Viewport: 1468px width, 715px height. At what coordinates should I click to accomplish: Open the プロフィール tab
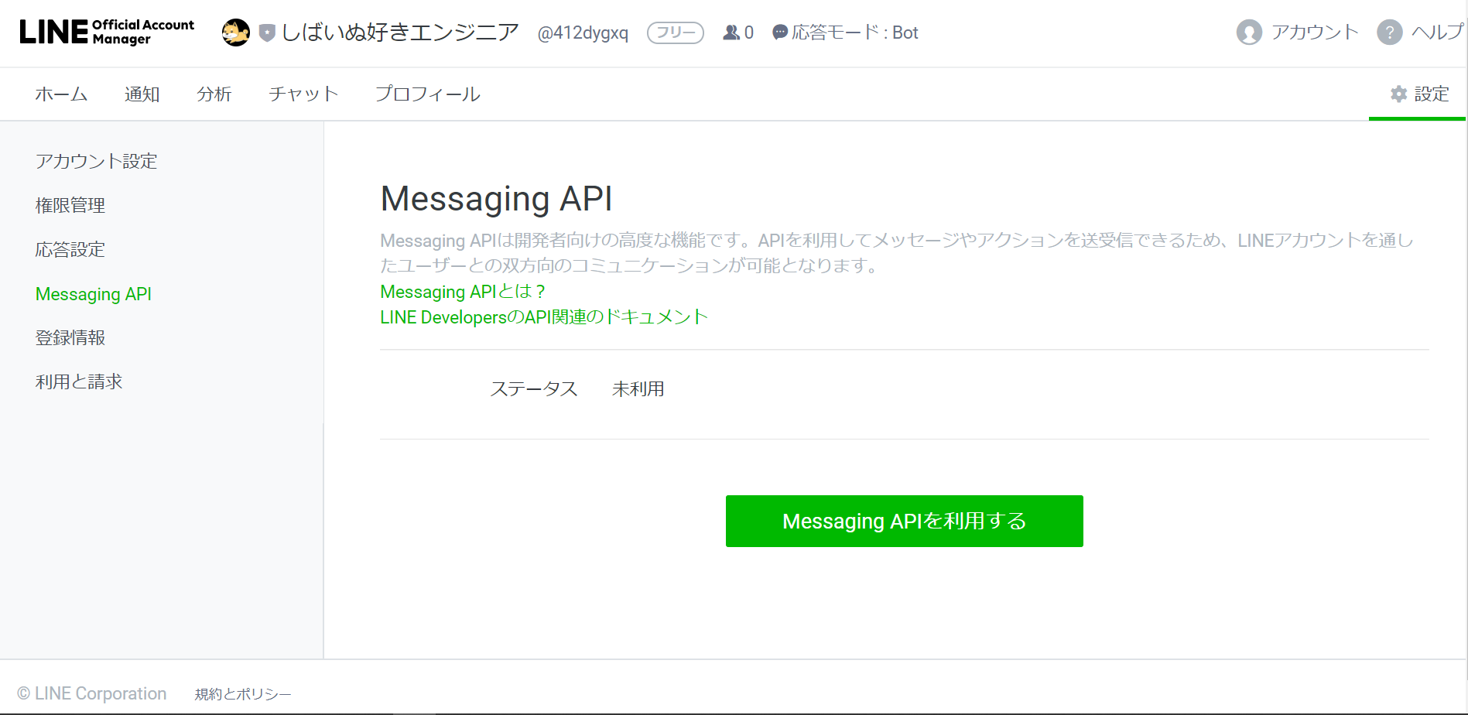click(x=428, y=94)
